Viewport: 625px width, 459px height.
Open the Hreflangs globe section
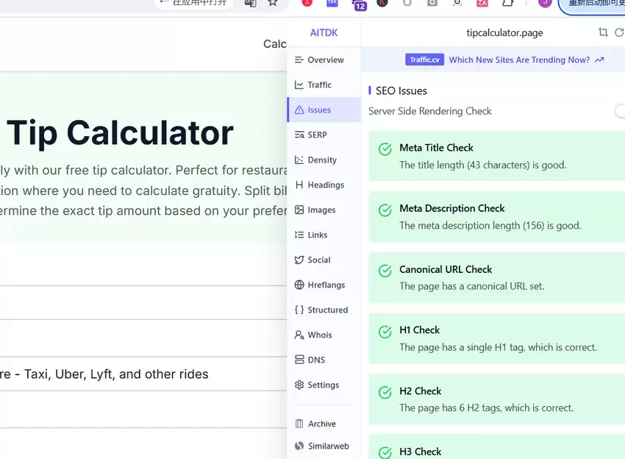[324, 285]
